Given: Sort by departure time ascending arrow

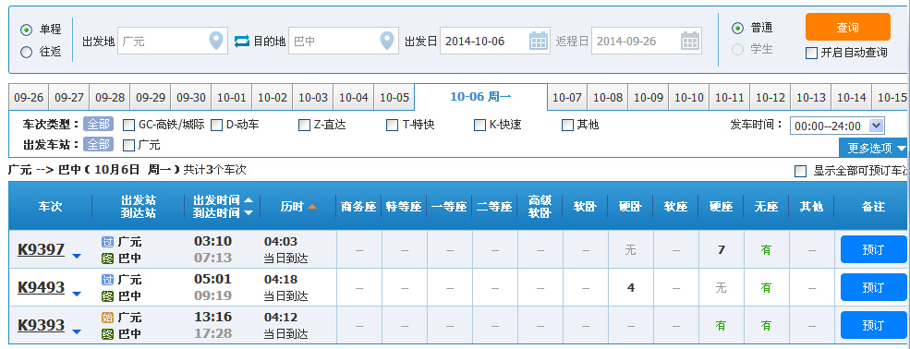Looking at the screenshot, I should [x=249, y=200].
